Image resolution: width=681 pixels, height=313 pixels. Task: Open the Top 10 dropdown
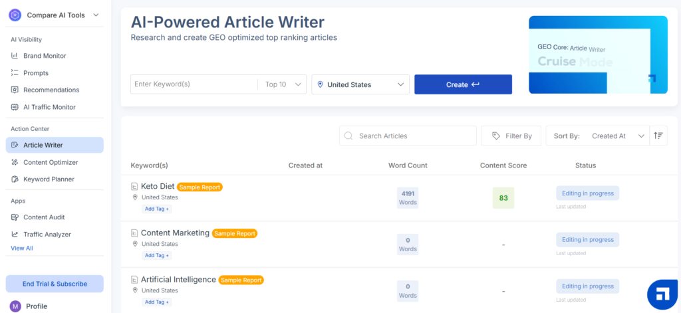(283, 84)
